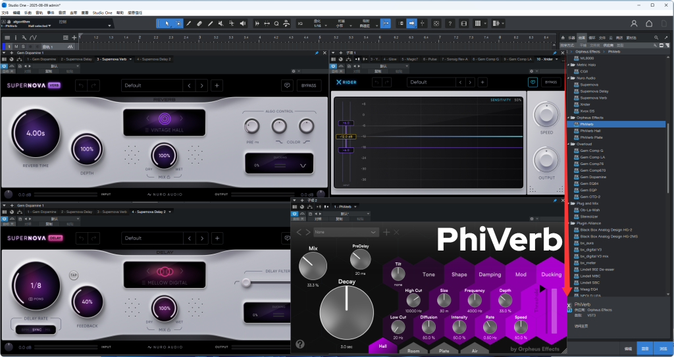Go to the Start page home icon

coord(649,24)
